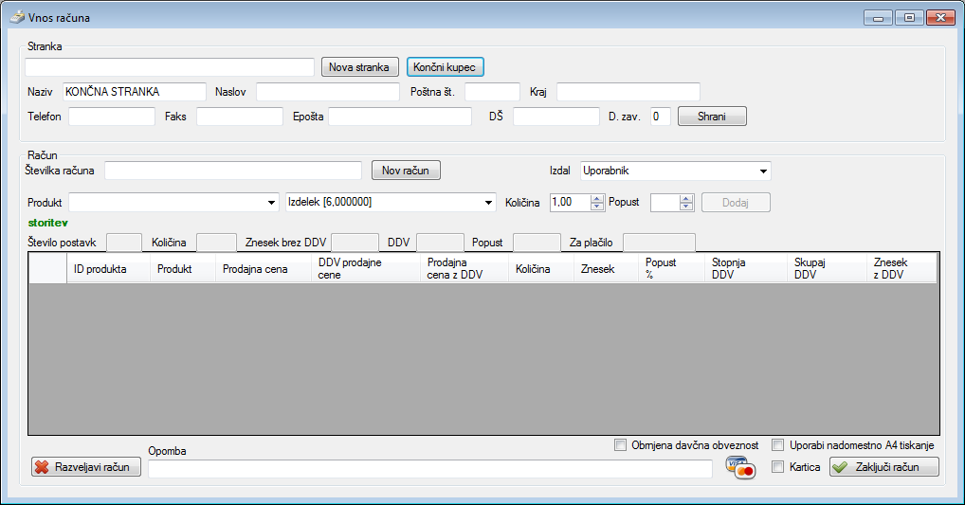Increase Količina with the up arrow
The image size is (965, 505).
pyautogui.click(x=597, y=198)
